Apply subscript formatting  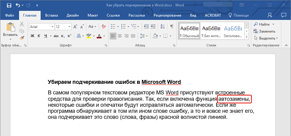tap(63, 36)
